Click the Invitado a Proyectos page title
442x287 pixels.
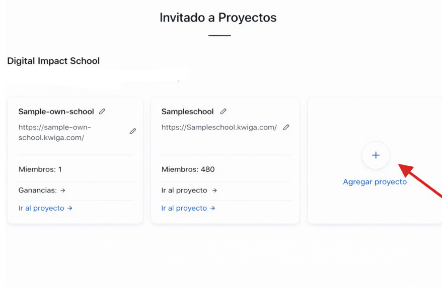(218, 18)
